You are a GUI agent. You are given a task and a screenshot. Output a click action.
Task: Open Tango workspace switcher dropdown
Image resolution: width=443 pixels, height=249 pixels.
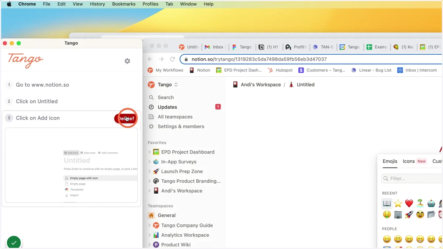[163, 85]
